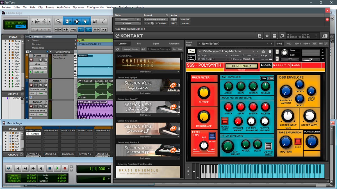337x189 pixels.
Task: Select the Pencil tool in Edit window
Action: (x=103, y=21)
